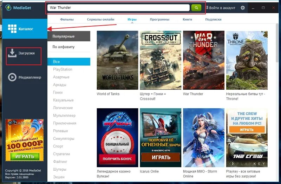The width and height of the screenshot is (281, 184).
Task: Click the Нереальные битвы тут - Throne! caption
Action: pyautogui.click(x=246, y=96)
